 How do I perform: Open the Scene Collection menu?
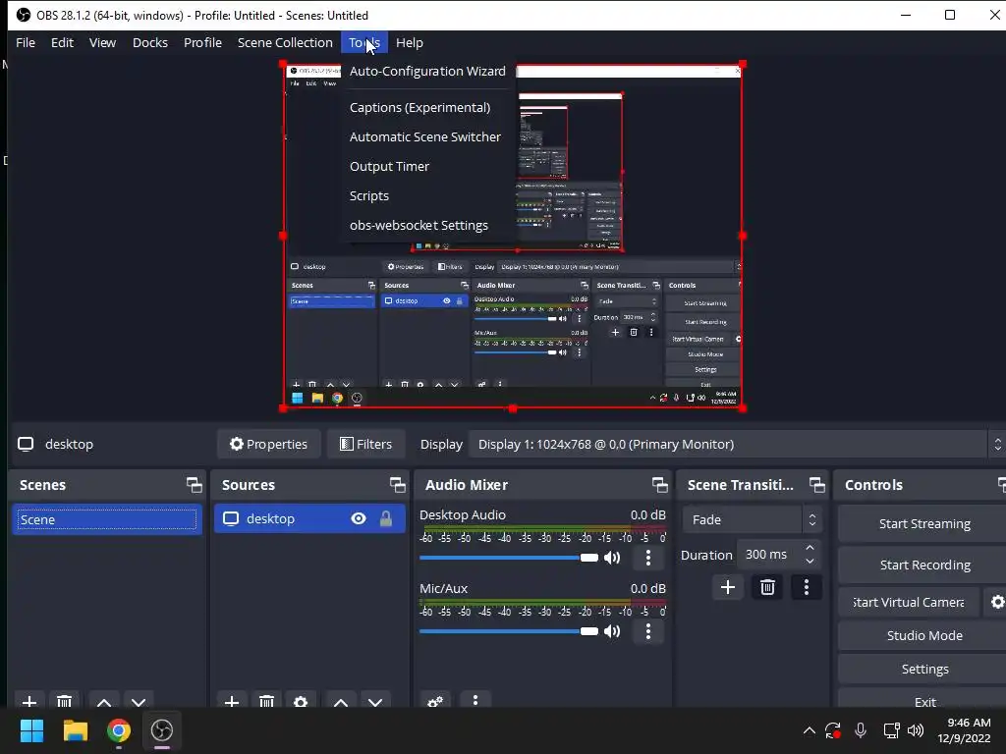[x=285, y=42]
